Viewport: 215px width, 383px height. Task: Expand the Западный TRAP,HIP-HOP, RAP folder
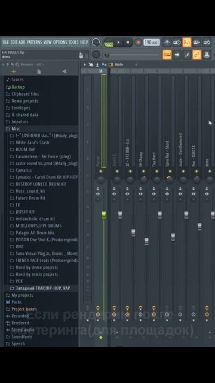pos(42,288)
